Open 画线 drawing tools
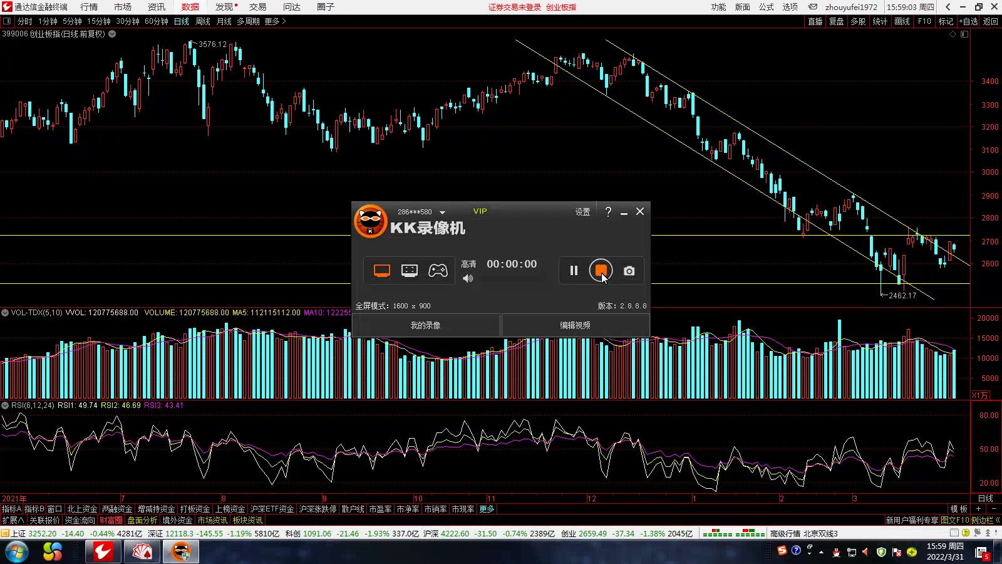Image resolution: width=1002 pixels, height=564 pixels. click(x=902, y=21)
